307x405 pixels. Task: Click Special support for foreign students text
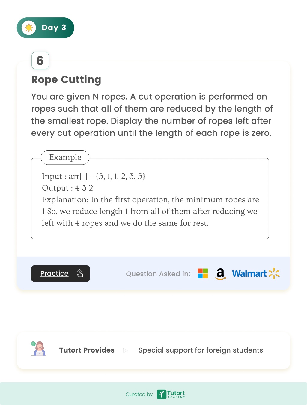pos(201,350)
